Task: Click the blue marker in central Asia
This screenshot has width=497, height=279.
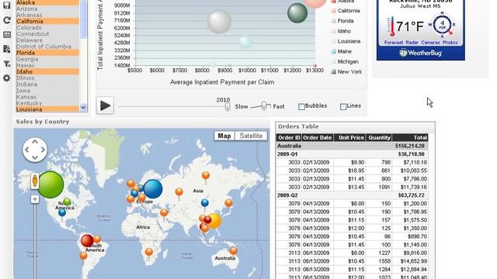Action: [205, 204]
